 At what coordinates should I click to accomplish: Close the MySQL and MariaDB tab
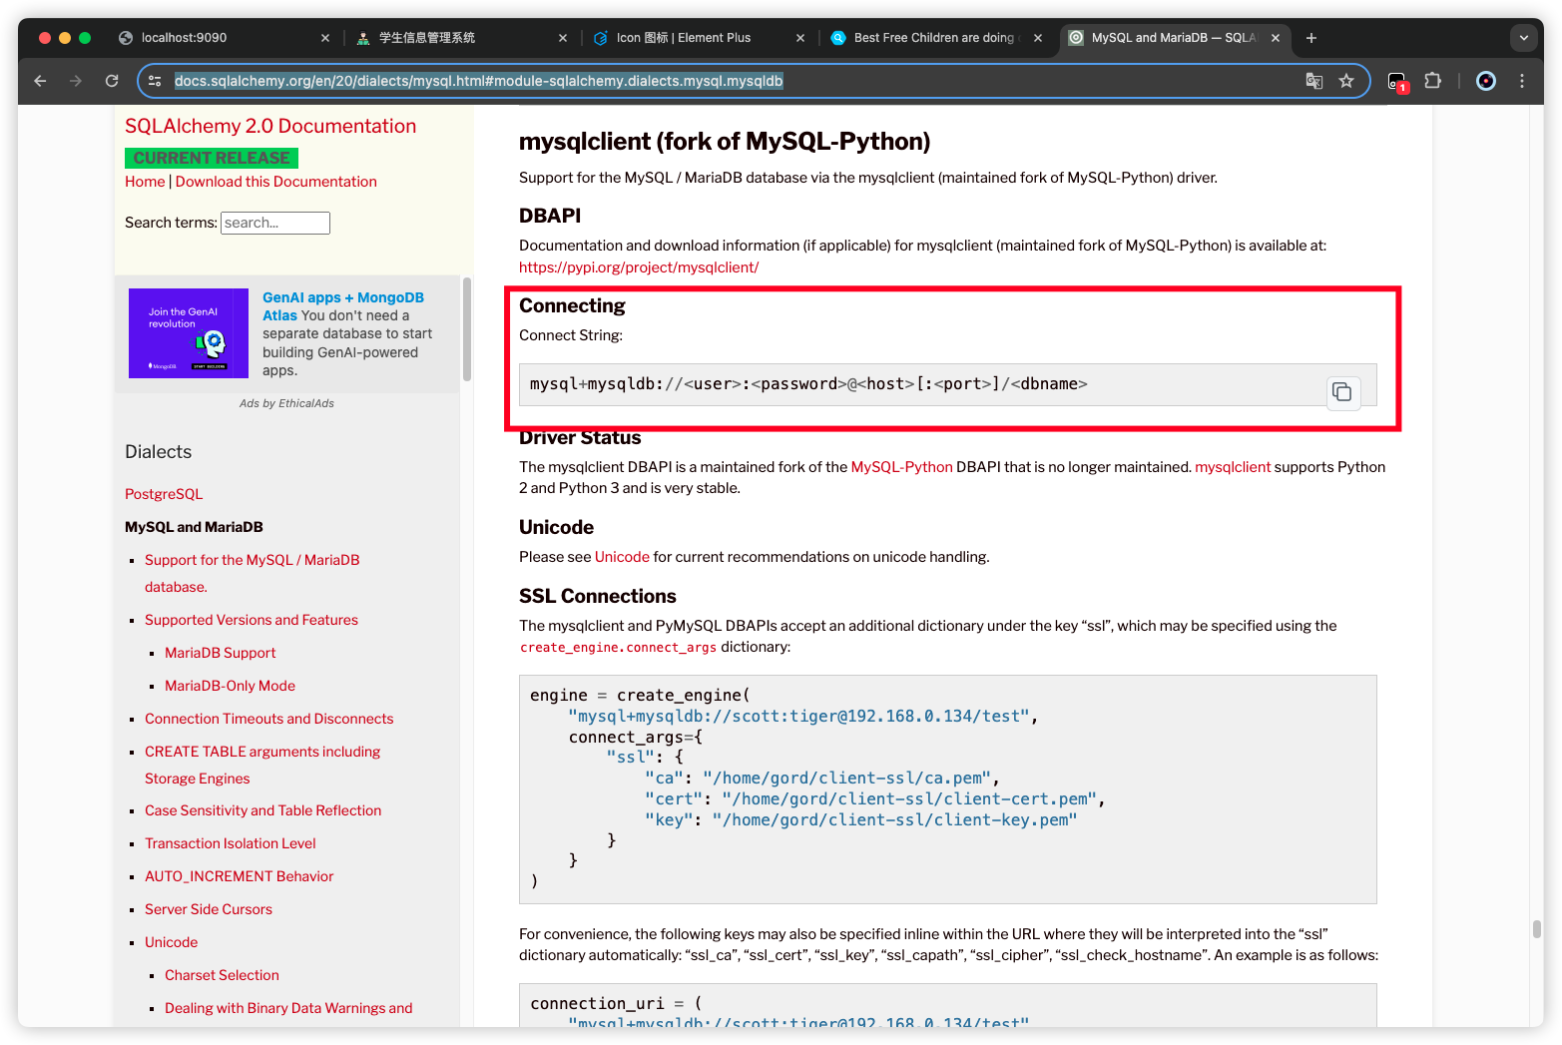1276,38
